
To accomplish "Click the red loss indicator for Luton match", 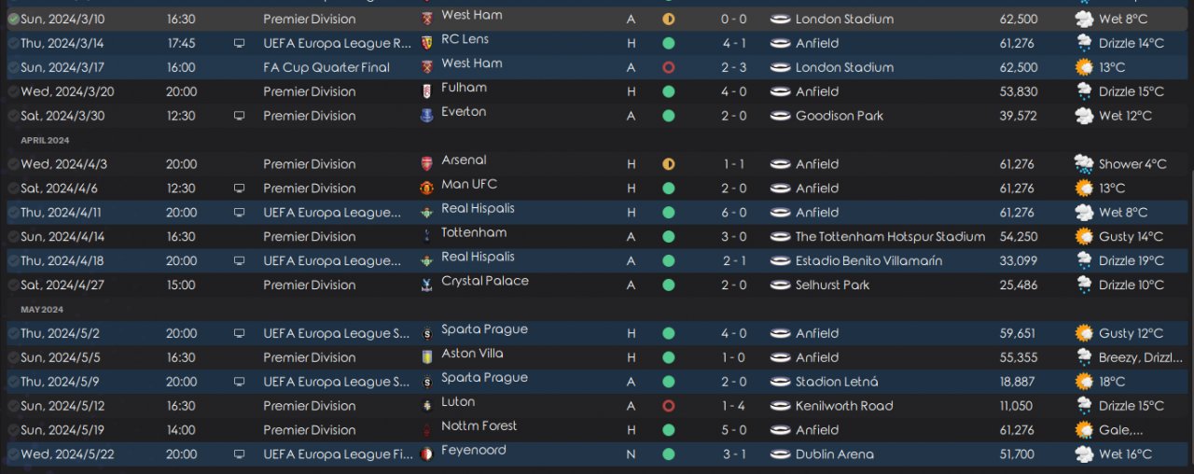I will 668,406.
